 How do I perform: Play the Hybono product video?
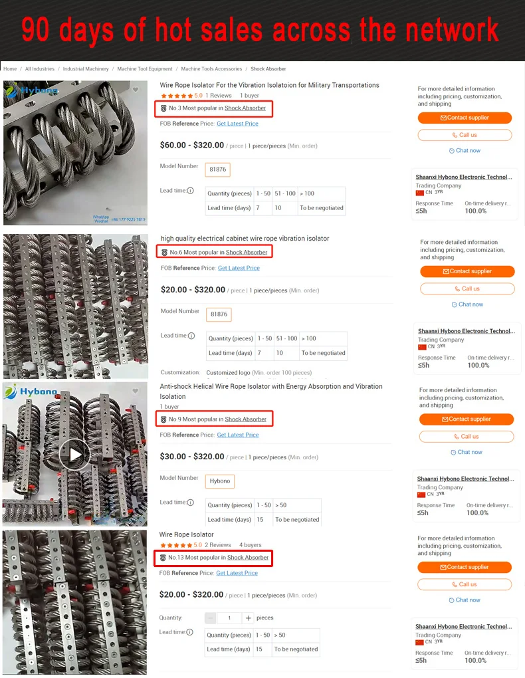point(75,454)
